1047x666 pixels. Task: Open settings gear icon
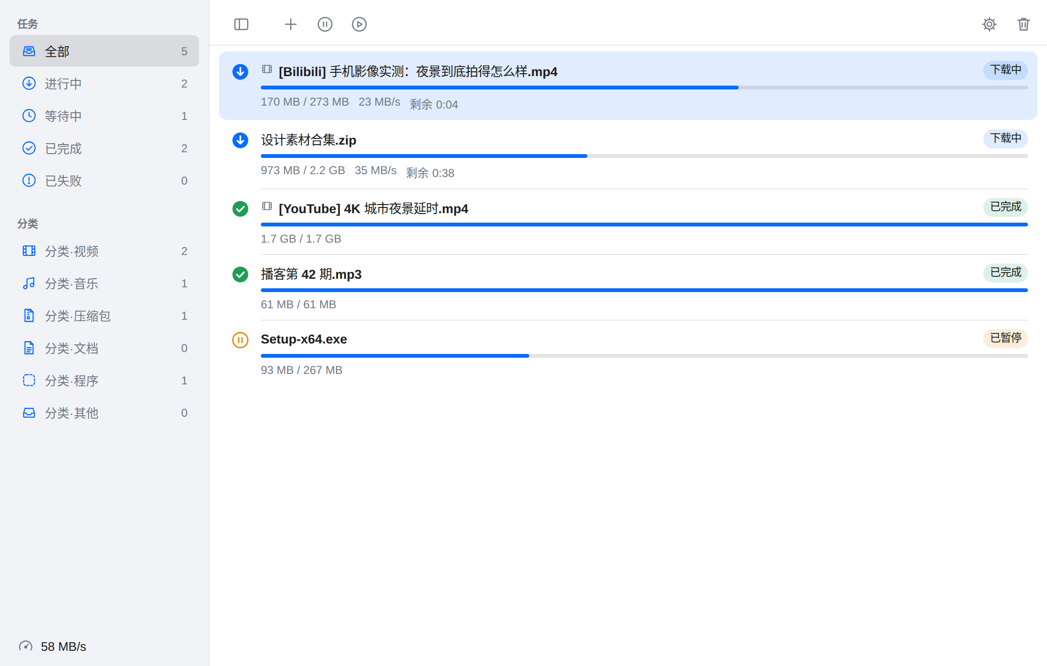pyautogui.click(x=989, y=24)
